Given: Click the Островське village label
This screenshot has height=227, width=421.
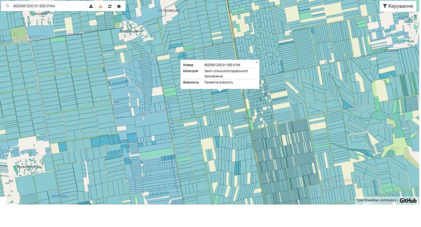Looking at the screenshot, I should pos(169,11).
